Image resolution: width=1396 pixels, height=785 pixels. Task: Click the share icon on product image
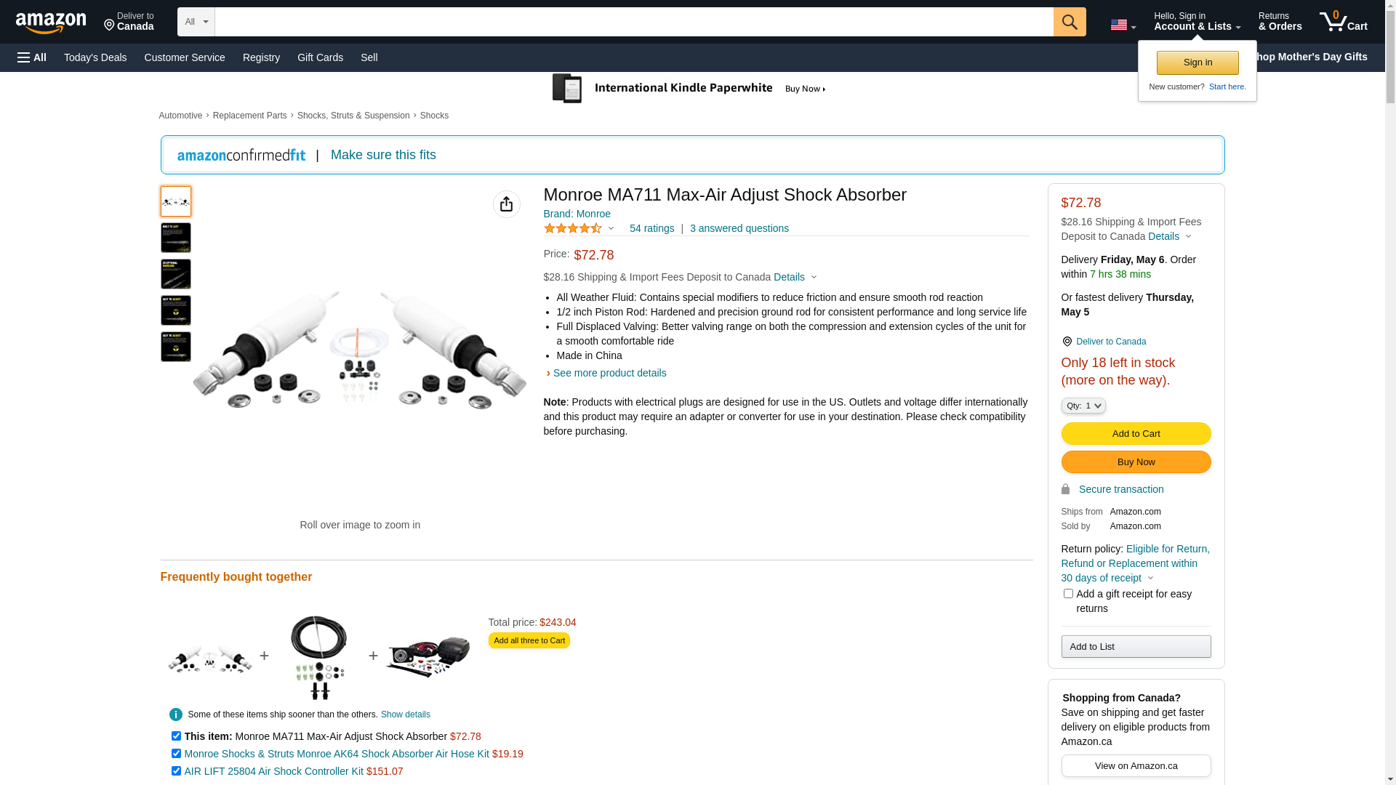507,204
